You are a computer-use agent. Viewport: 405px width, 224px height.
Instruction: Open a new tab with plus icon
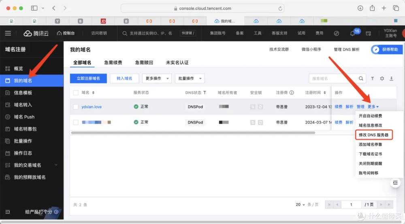tap(384, 8)
